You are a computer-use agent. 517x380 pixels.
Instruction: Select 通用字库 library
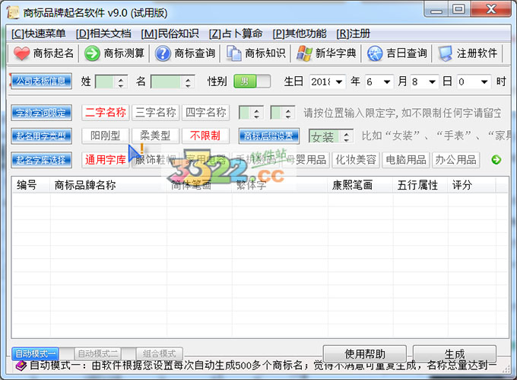click(106, 160)
